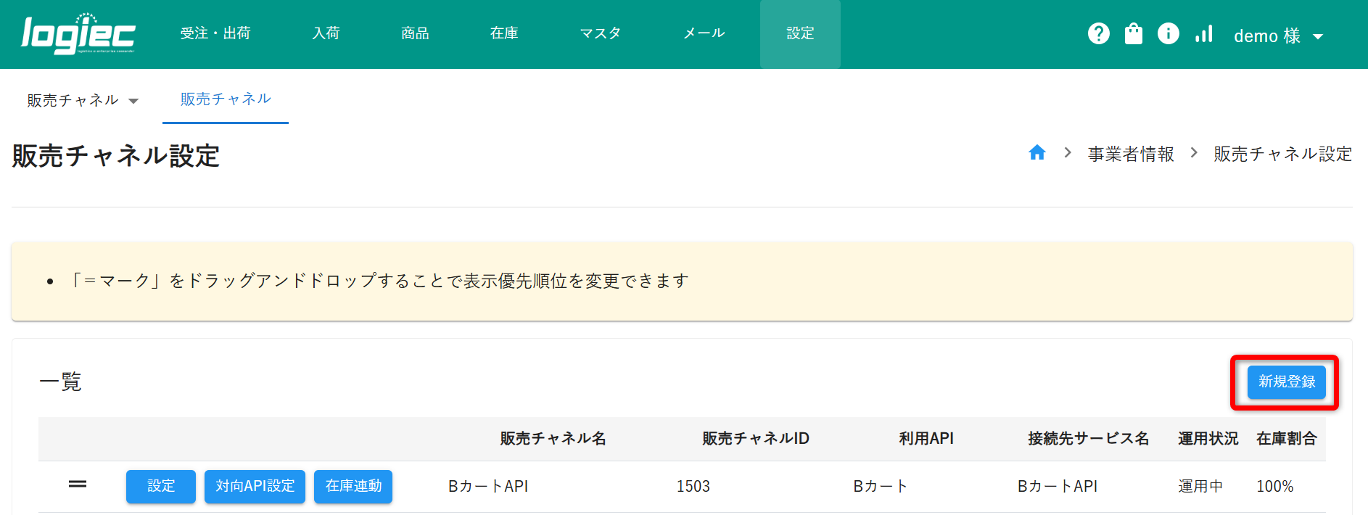Go to 事業者情報 breadcrumb link
1368x515 pixels.
coord(1130,154)
